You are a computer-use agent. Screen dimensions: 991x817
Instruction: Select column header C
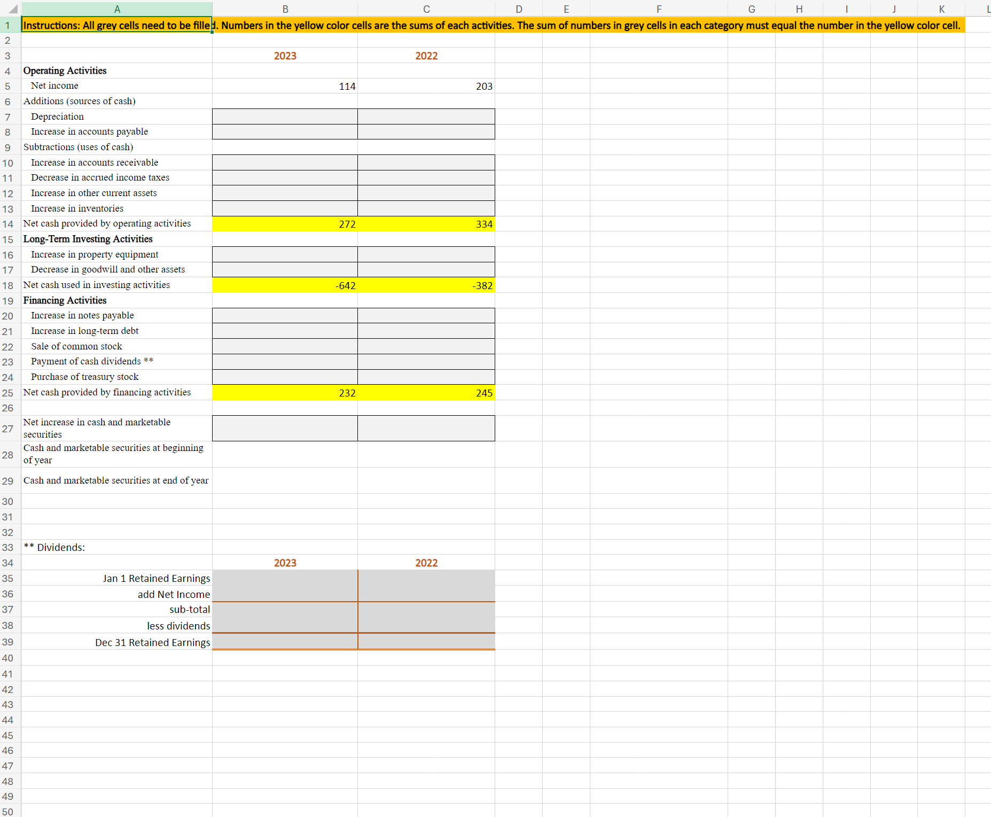pyautogui.click(x=426, y=9)
